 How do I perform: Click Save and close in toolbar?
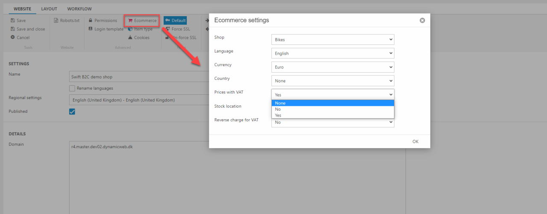point(13,29)
